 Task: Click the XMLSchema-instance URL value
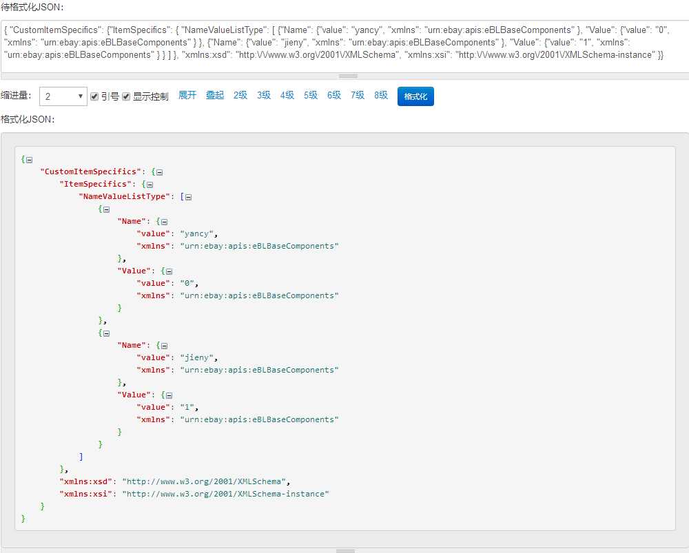tap(225, 494)
